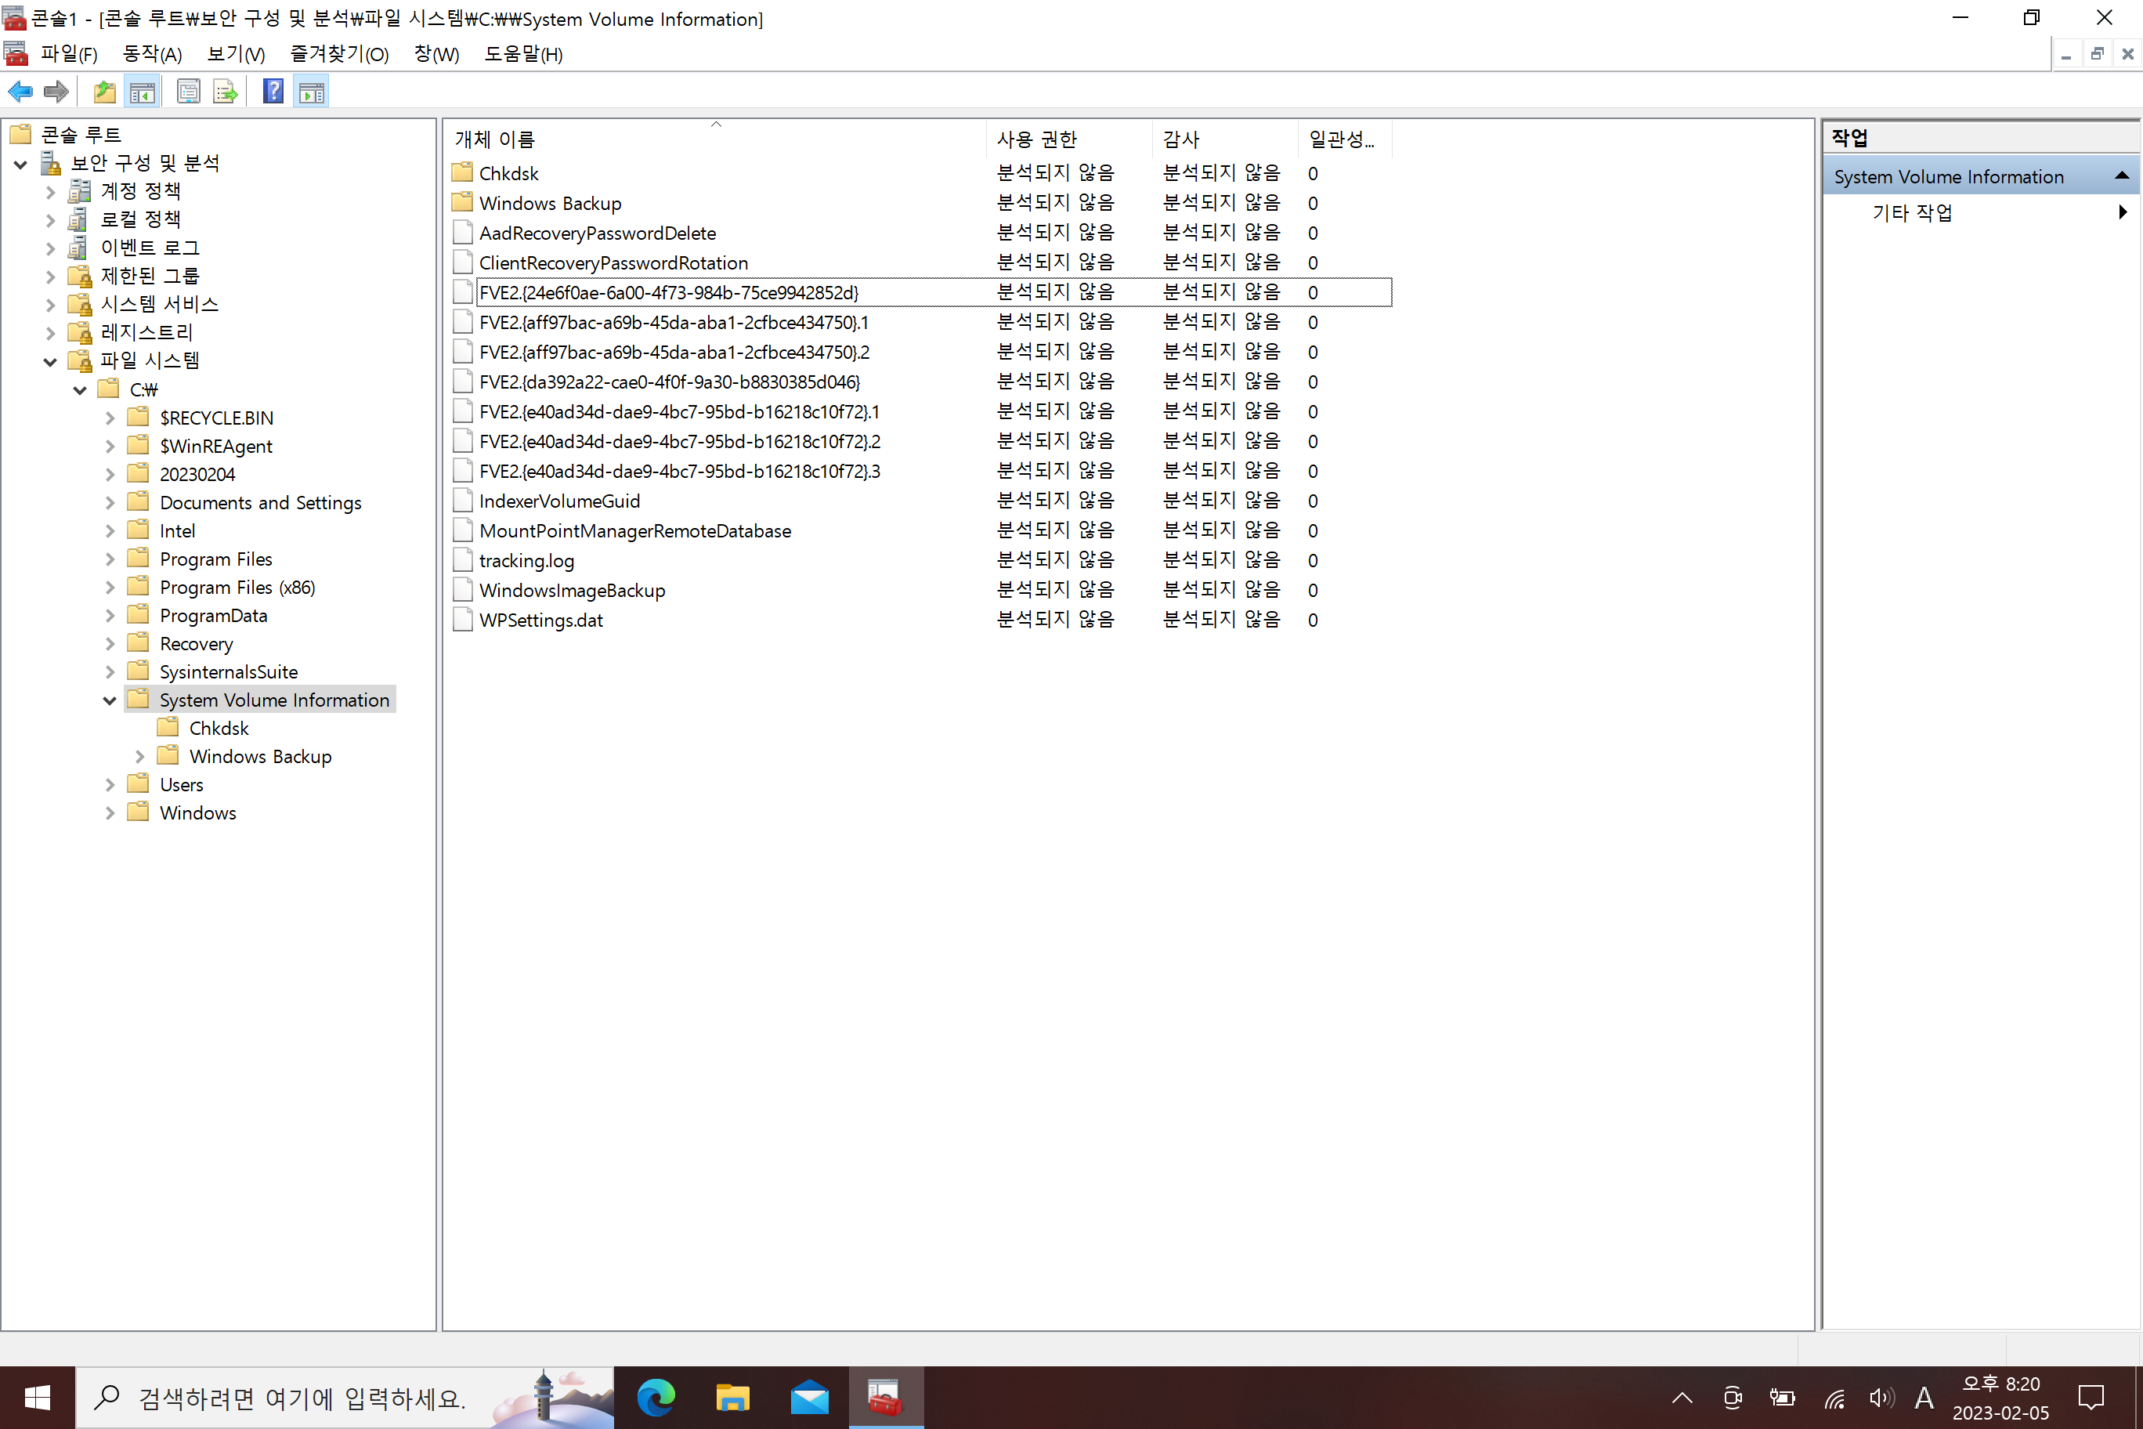This screenshot has height=1429, width=2143.
Task: Click the Forward navigation arrow icon
Action: click(55, 90)
